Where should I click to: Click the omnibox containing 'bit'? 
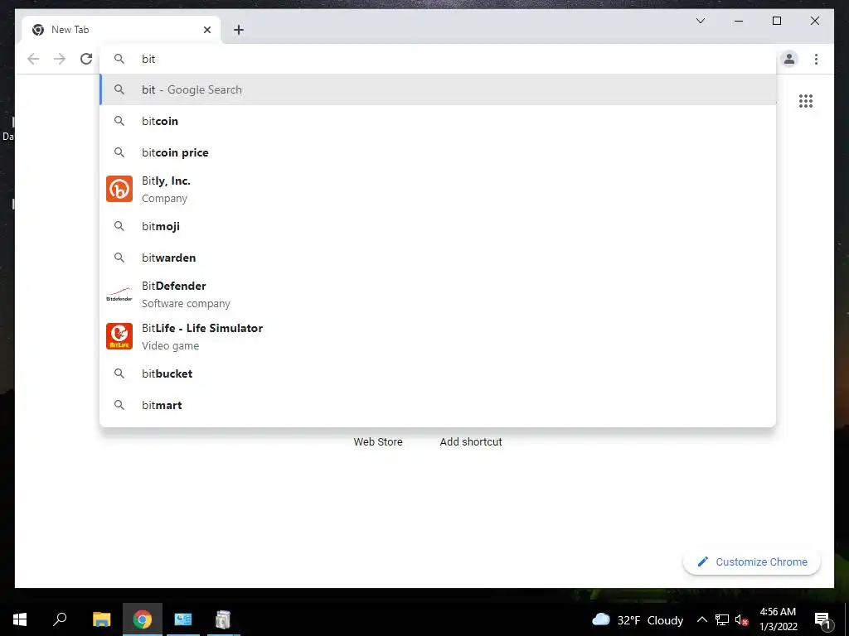(x=438, y=59)
